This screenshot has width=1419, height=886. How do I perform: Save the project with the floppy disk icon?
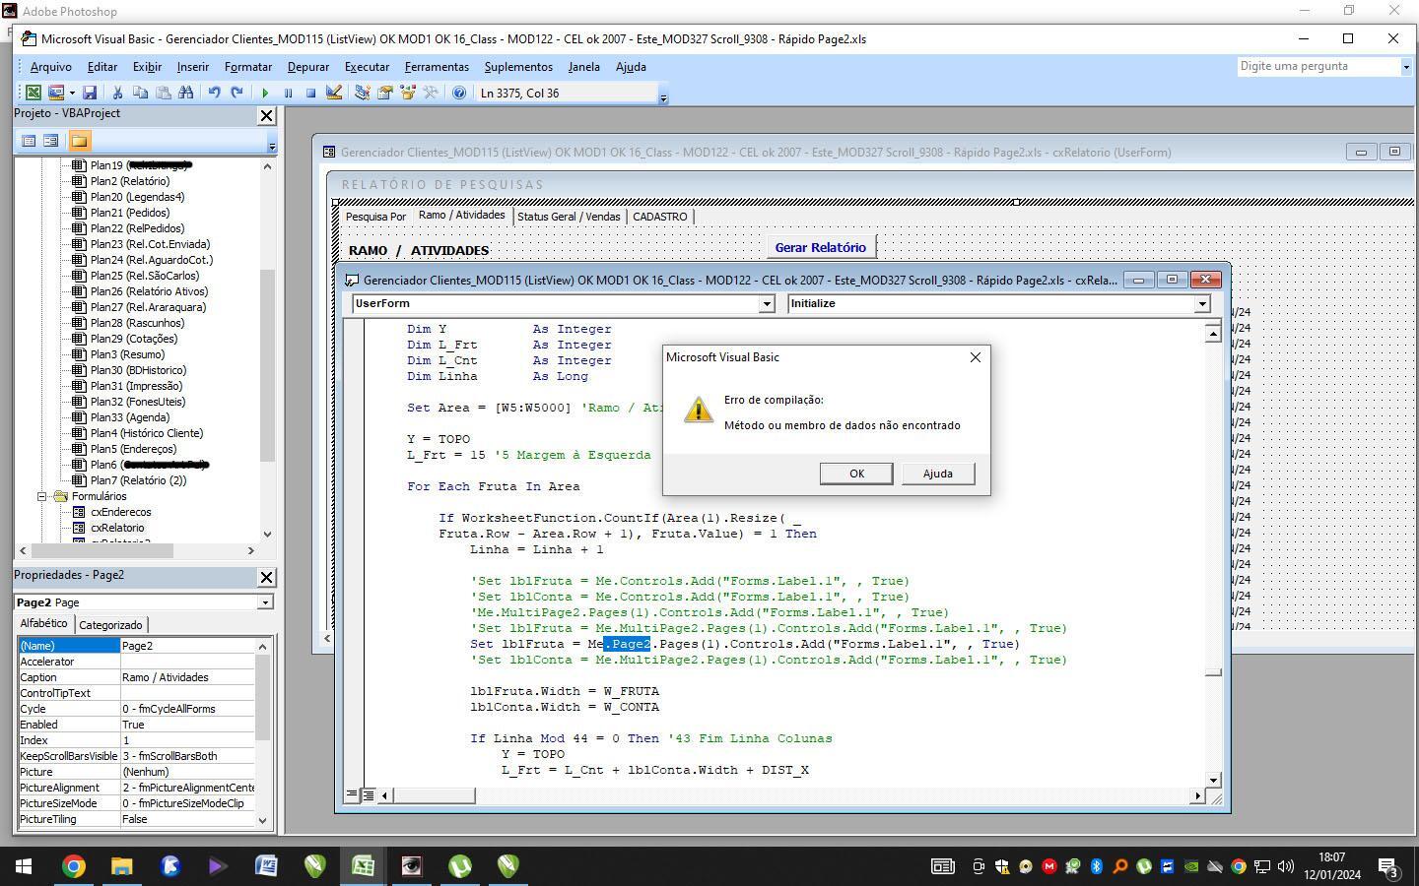[90, 93]
